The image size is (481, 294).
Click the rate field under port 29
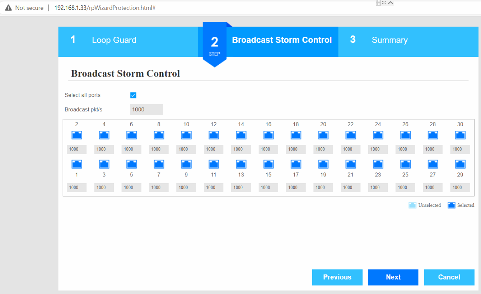pyautogui.click(x=460, y=187)
